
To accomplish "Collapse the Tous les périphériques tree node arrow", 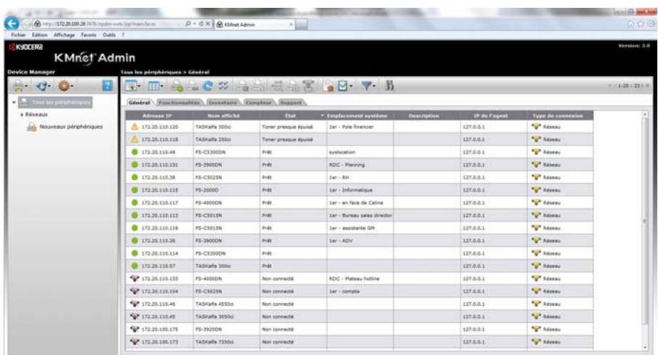I will [14, 102].
